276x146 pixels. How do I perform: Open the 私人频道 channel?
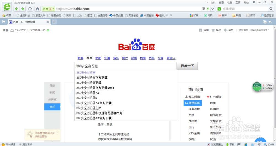click(x=193, y=97)
